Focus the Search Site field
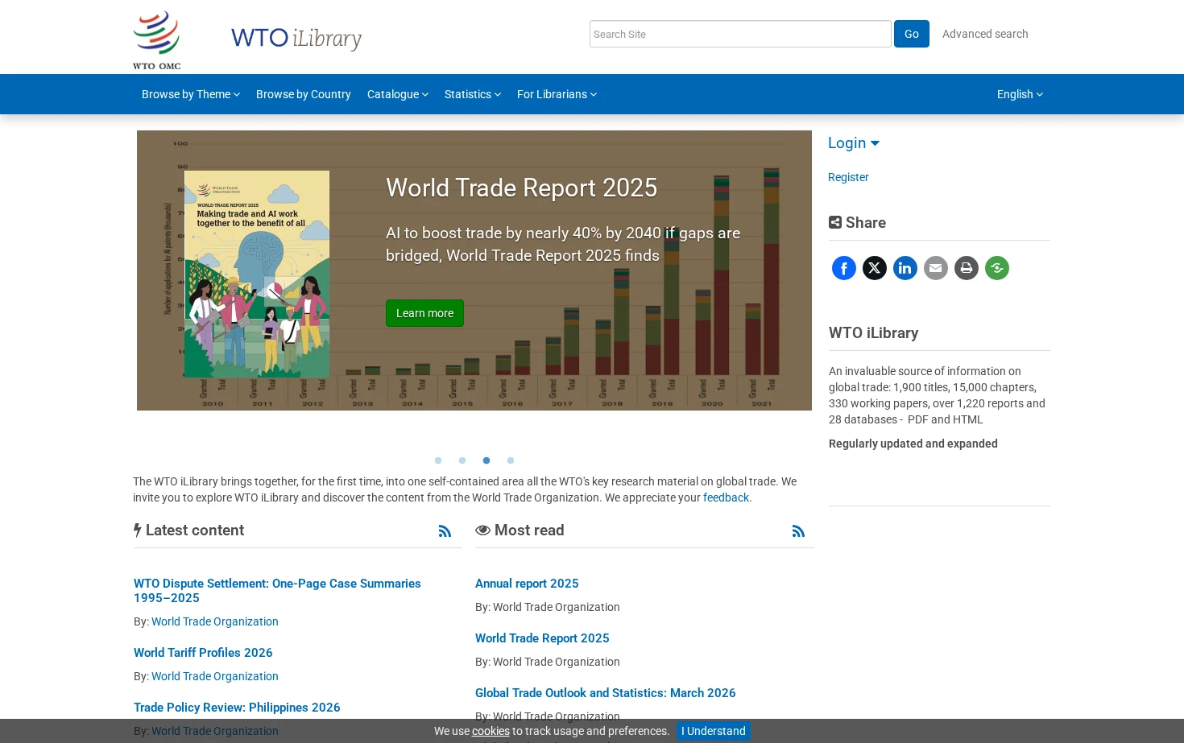Viewport: 1184px width, 743px height. (x=740, y=34)
